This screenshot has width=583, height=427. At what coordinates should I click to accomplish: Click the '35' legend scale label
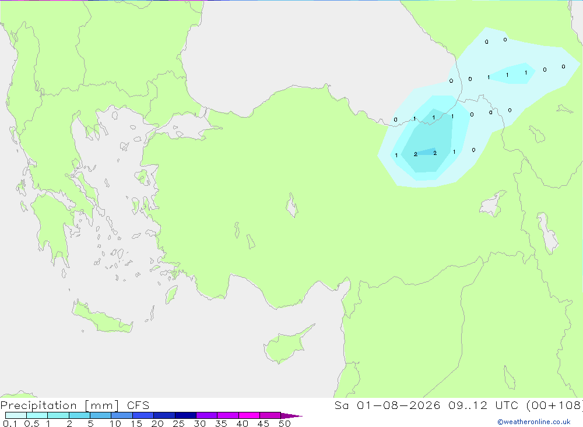click(221, 424)
